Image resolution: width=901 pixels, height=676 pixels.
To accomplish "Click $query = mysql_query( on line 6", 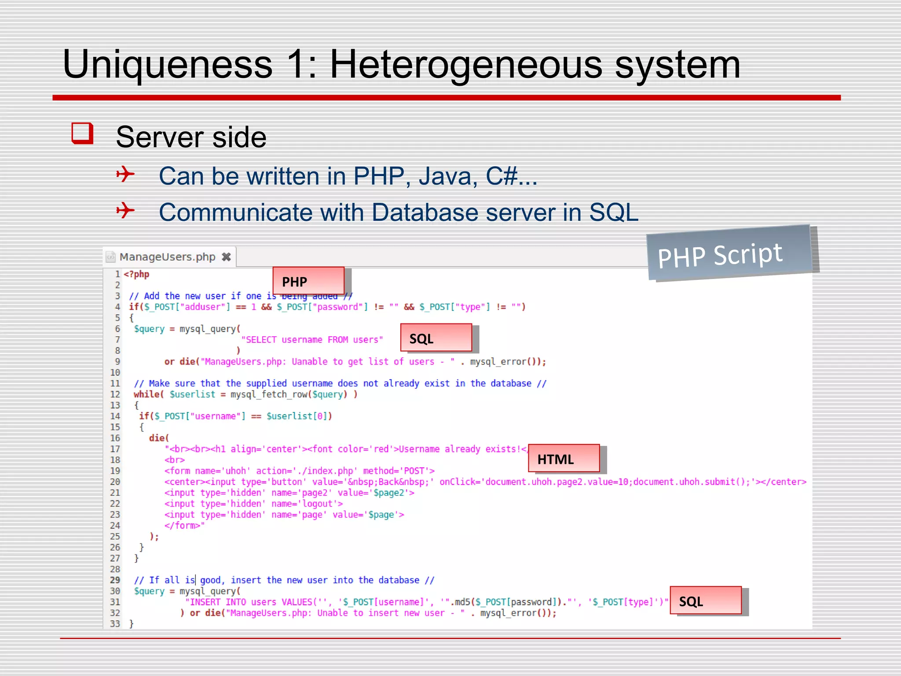I will [187, 329].
